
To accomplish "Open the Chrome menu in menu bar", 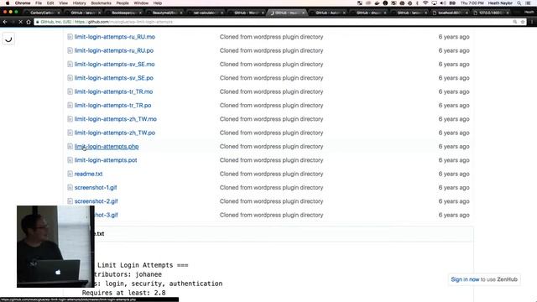I will point(23,3).
